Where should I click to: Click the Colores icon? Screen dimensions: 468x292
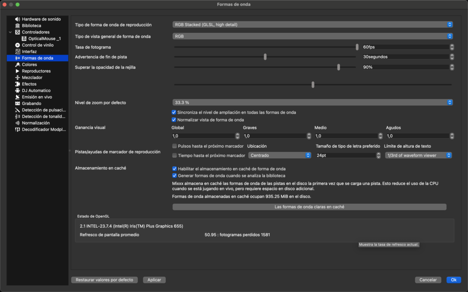click(17, 65)
